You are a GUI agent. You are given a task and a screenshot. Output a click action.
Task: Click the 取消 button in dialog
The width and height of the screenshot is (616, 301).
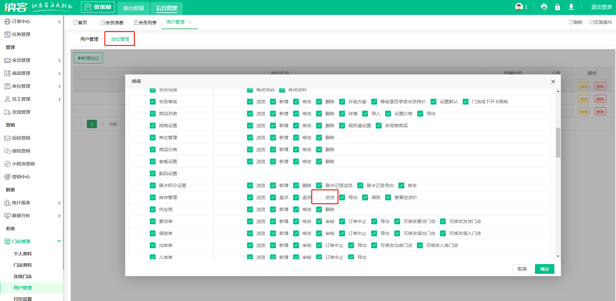[522, 269]
